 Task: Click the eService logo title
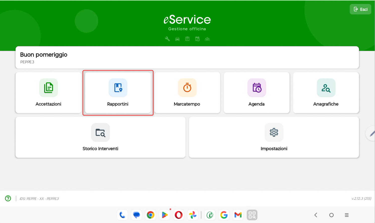(x=187, y=20)
